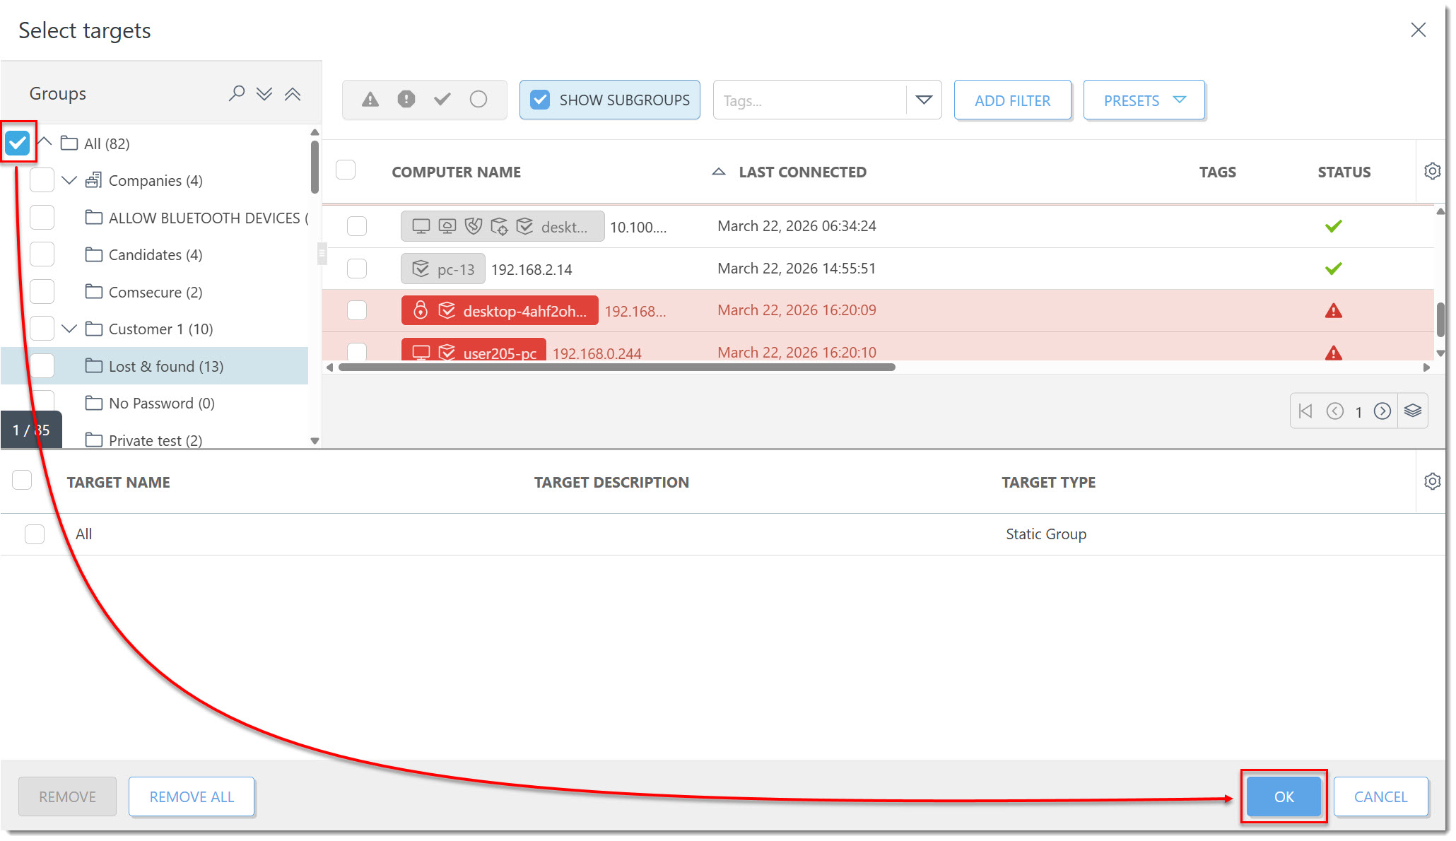This screenshot has height=841, width=1456.
Task: Go to first page of computers
Action: click(1305, 411)
